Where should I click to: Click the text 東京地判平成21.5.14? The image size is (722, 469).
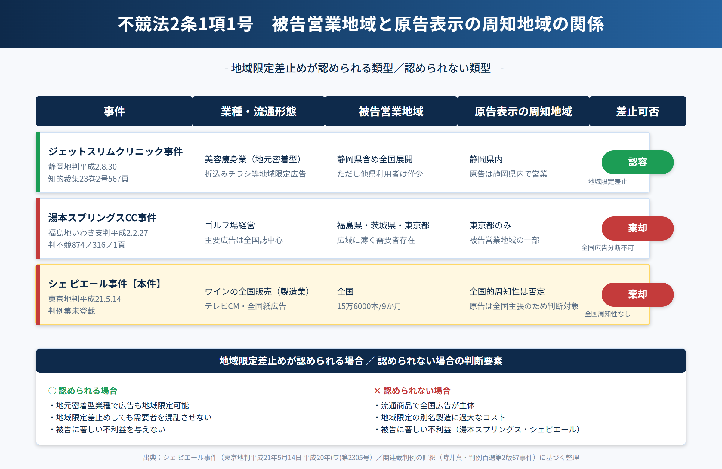85,299
